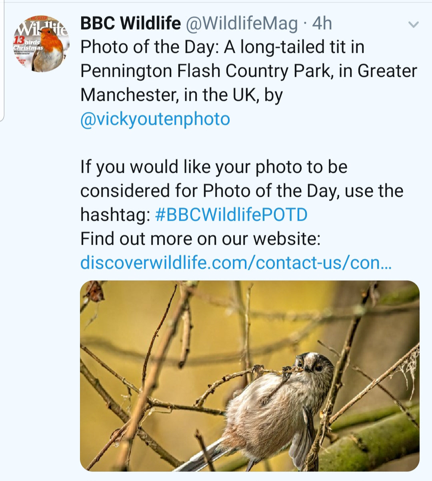Expand the tweet options chevron
Image resolution: width=432 pixels, height=481 pixels.
pos(413,25)
